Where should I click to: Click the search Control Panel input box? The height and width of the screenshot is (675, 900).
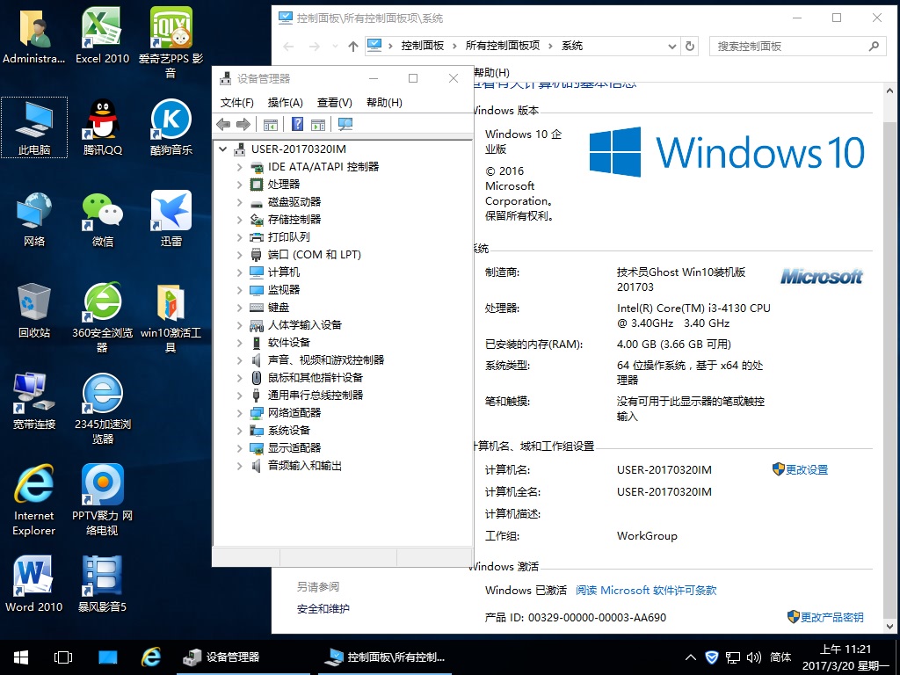click(x=796, y=46)
